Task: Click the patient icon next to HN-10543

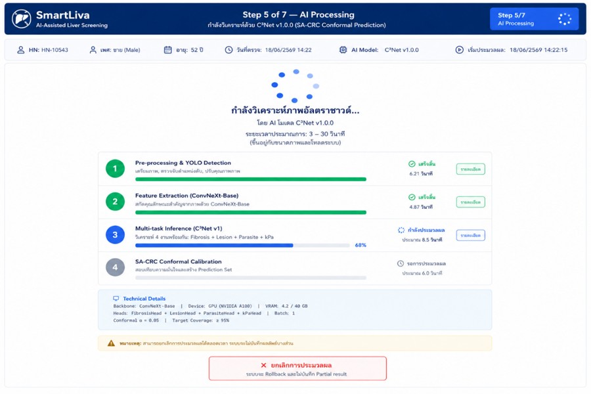Action: coord(21,50)
